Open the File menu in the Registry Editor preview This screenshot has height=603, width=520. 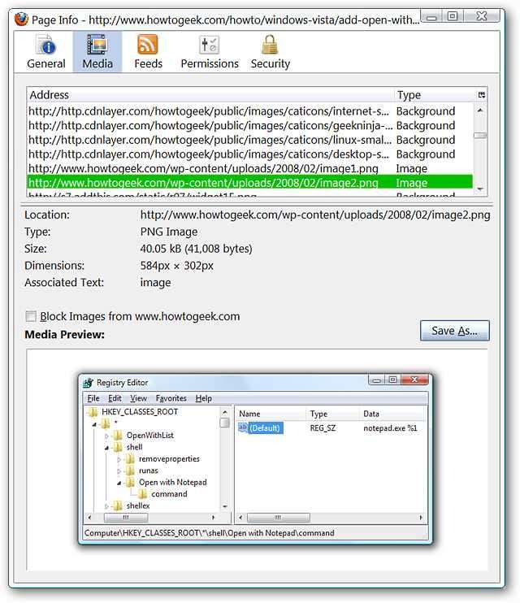coord(93,398)
